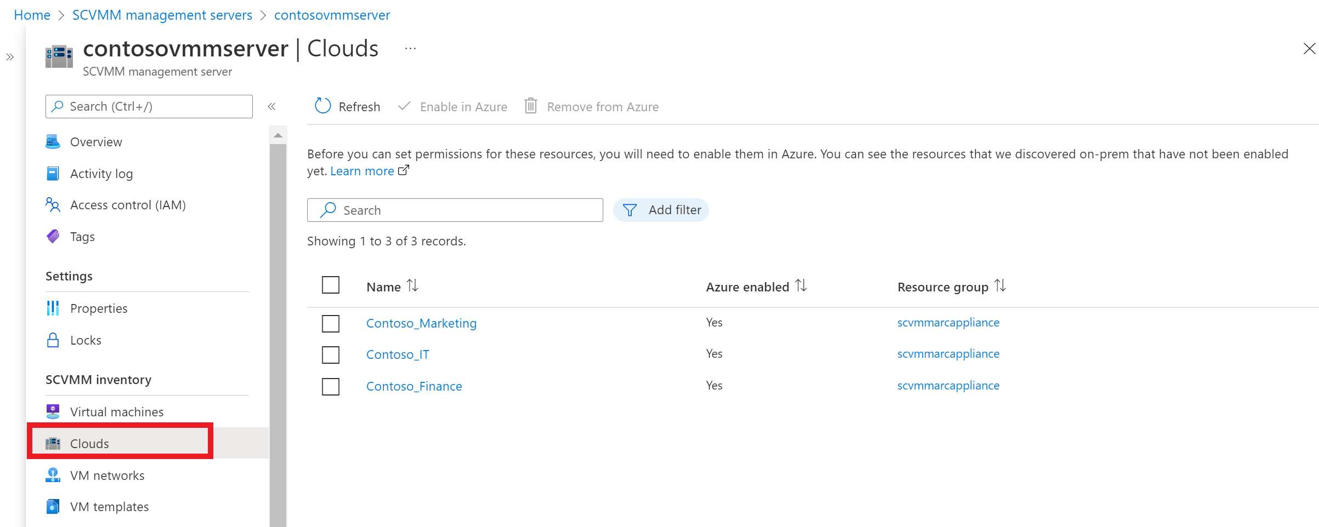Open the VM templates menu item
Image resolution: width=1319 pixels, height=527 pixels.
point(109,507)
